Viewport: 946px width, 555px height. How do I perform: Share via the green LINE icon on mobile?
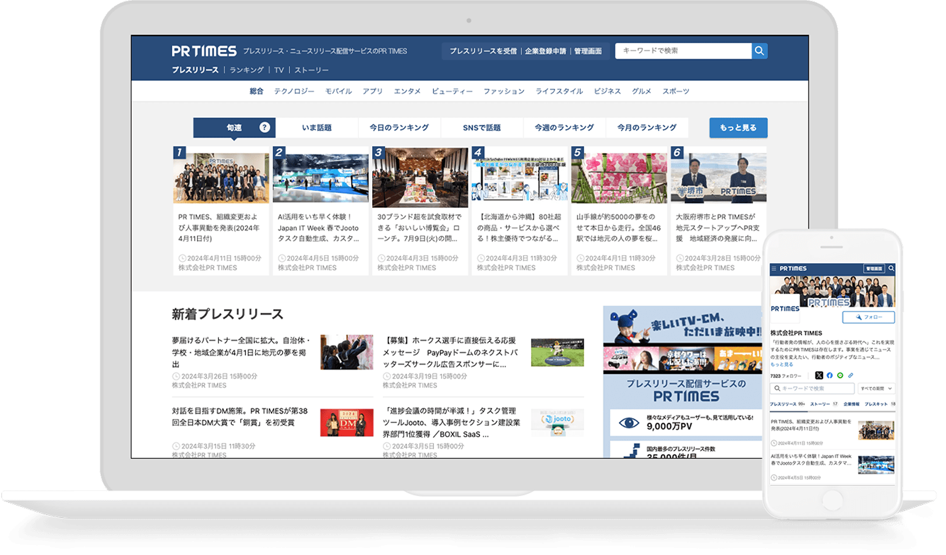click(x=840, y=376)
